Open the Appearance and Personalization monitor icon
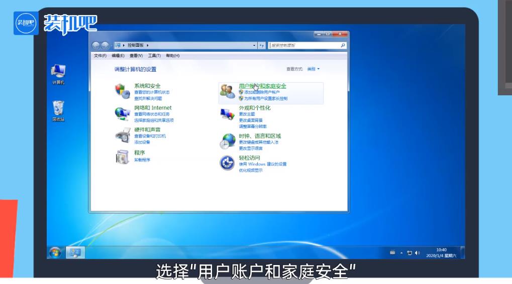The width and height of the screenshot is (512, 284). click(227, 114)
